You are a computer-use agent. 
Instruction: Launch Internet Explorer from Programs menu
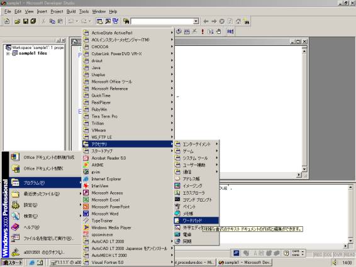click(128, 179)
